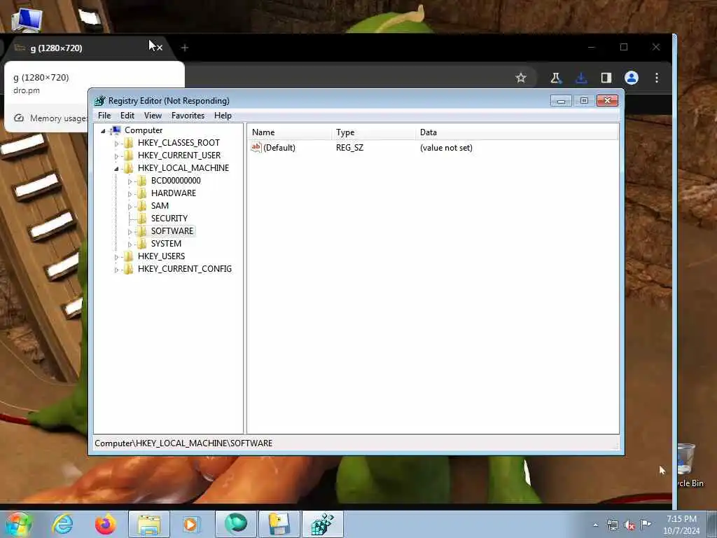
Task: Open the View menu
Action: [153, 116]
